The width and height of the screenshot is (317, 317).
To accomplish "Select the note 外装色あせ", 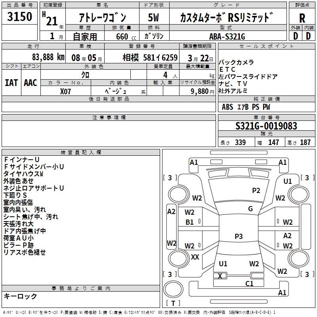I will coord(18,181).
